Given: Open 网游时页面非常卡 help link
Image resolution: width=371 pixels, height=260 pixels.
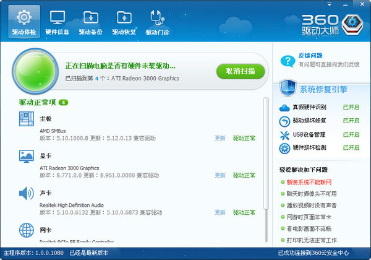Looking at the screenshot, I should (309, 217).
